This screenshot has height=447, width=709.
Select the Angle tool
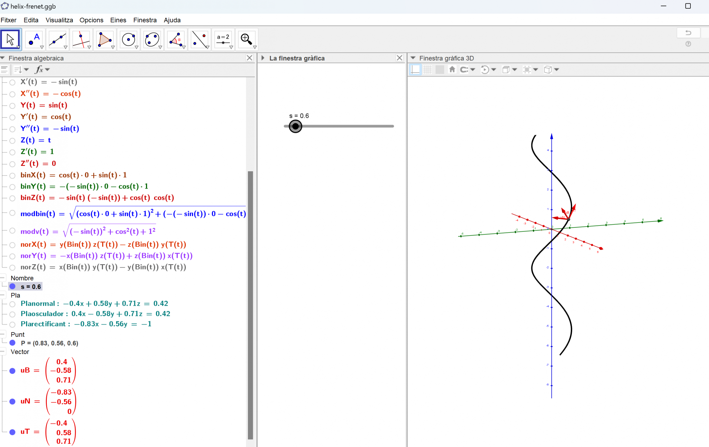point(176,39)
